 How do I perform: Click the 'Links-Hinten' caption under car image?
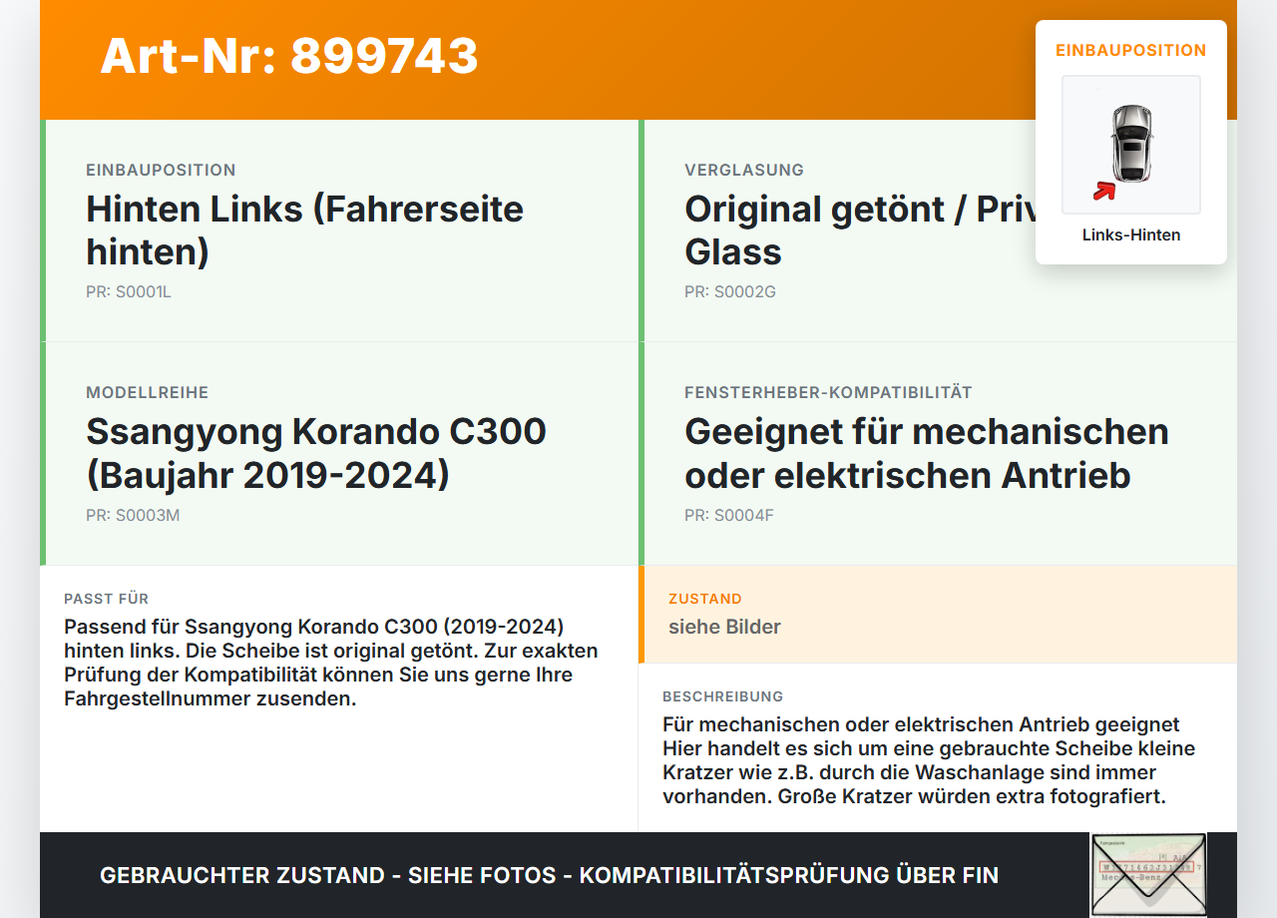point(1131,235)
